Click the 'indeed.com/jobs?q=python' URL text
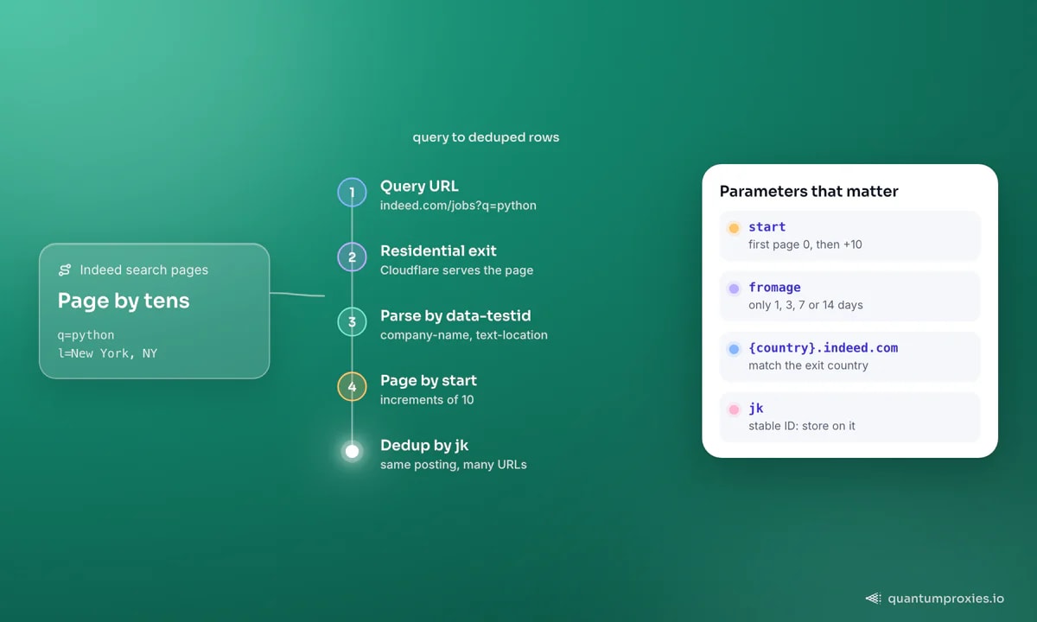 coord(458,206)
